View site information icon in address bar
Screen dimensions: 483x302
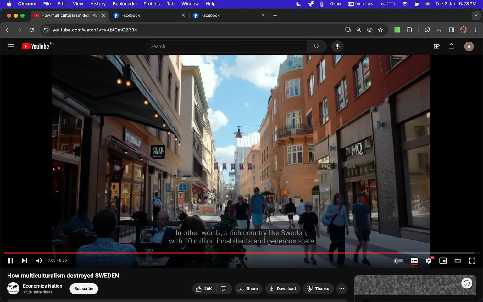tap(46, 30)
